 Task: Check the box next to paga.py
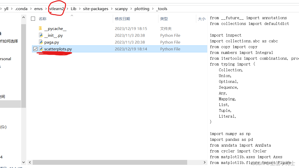pos(35,42)
